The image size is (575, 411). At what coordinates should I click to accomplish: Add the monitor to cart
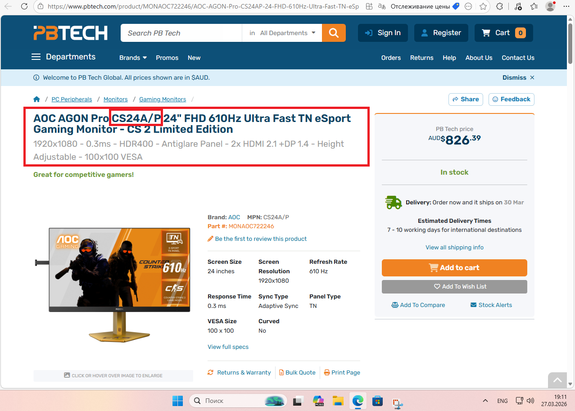454,267
